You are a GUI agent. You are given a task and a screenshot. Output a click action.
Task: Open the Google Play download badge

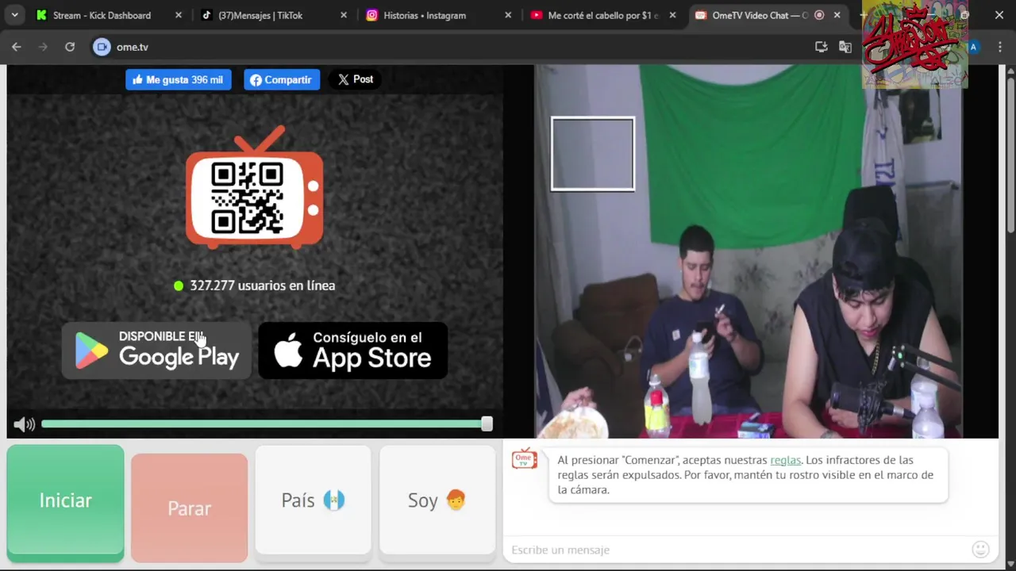[x=156, y=351]
